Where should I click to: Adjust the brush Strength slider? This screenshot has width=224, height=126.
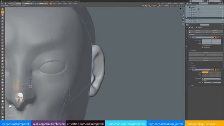[40, 3]
